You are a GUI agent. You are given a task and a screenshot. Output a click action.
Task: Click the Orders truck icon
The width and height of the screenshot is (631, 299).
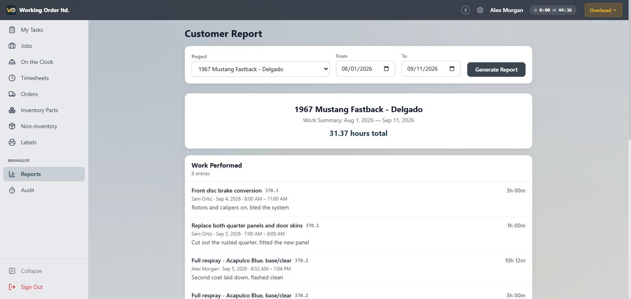12,94
